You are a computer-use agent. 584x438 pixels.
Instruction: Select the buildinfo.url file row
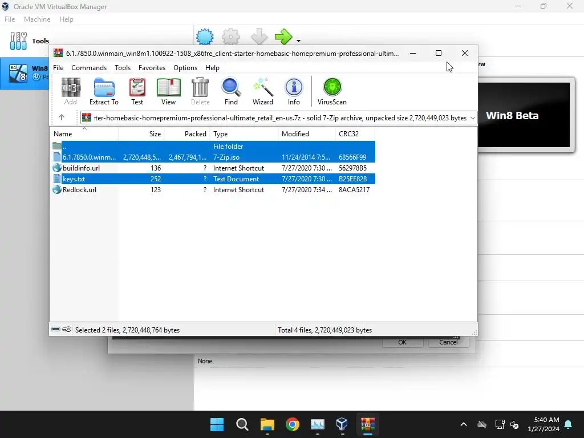[x=212, y=168]
